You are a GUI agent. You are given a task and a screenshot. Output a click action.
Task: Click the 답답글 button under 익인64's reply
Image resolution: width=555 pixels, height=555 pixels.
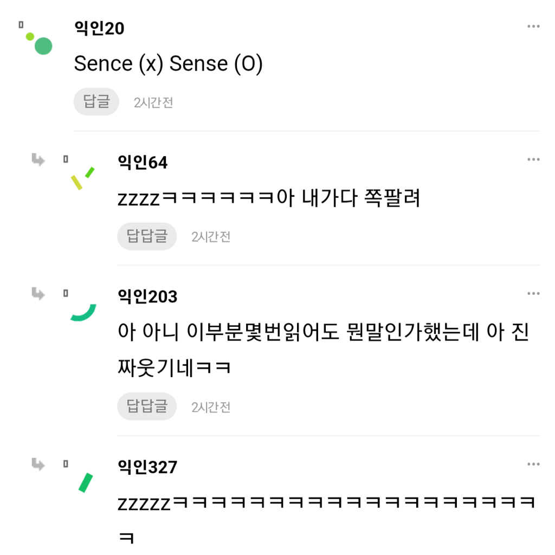tap(146, 236)
